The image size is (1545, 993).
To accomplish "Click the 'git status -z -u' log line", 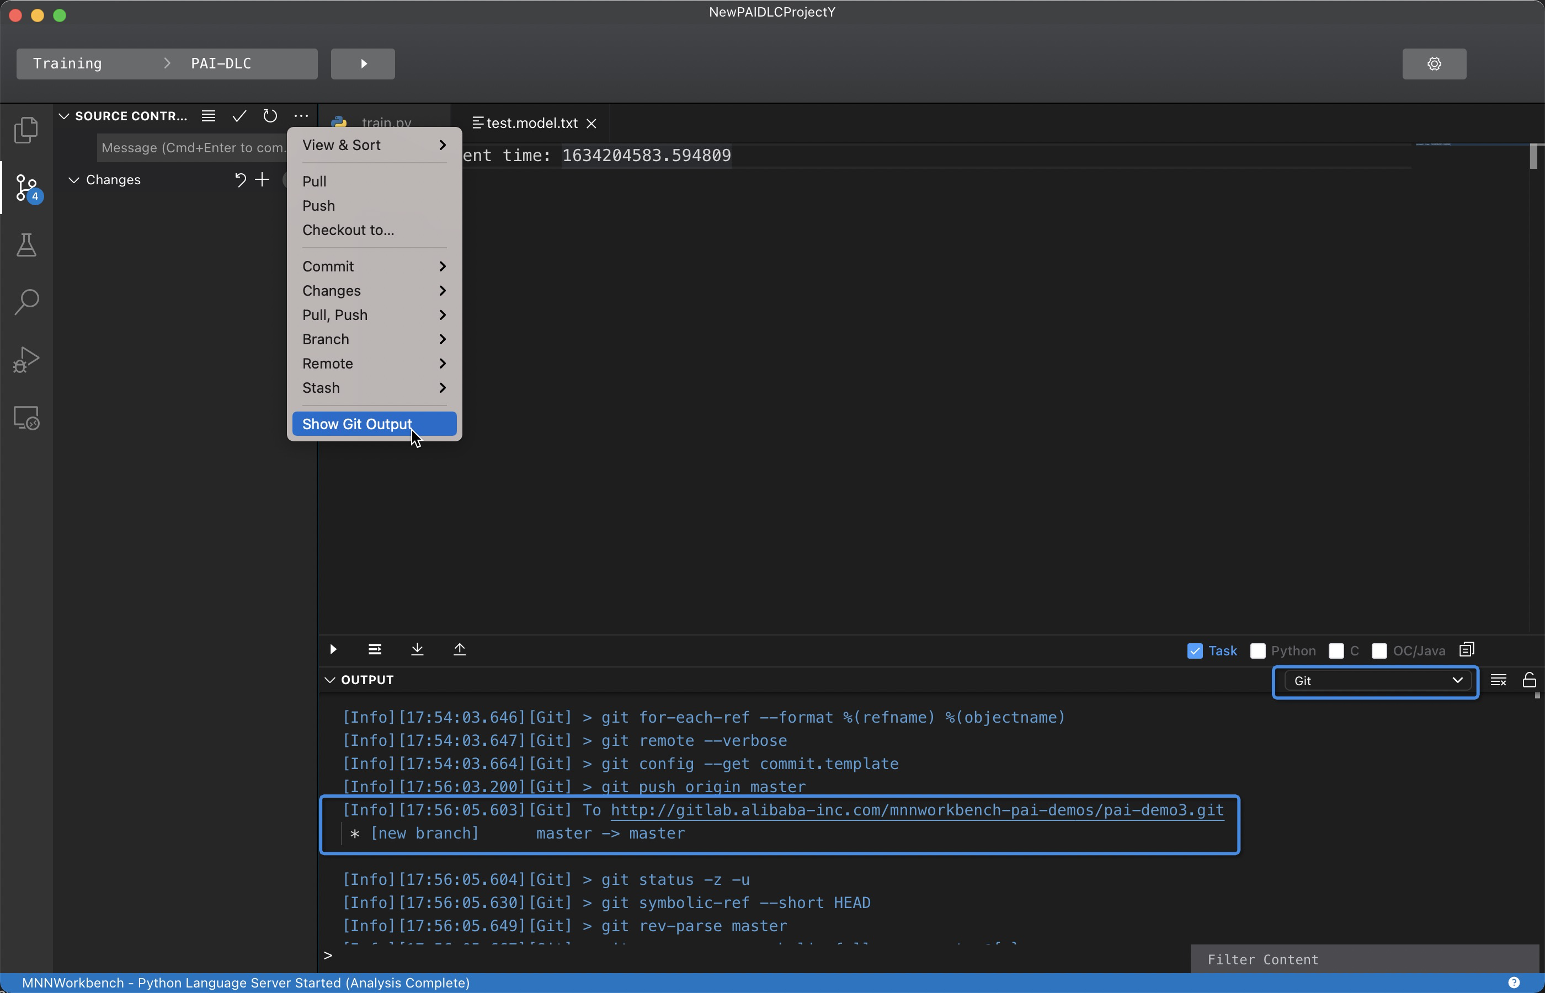I will (546, 880).
